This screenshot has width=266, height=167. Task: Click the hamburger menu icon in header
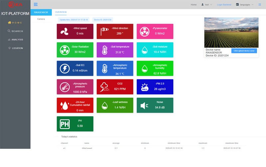pos(36,5)
